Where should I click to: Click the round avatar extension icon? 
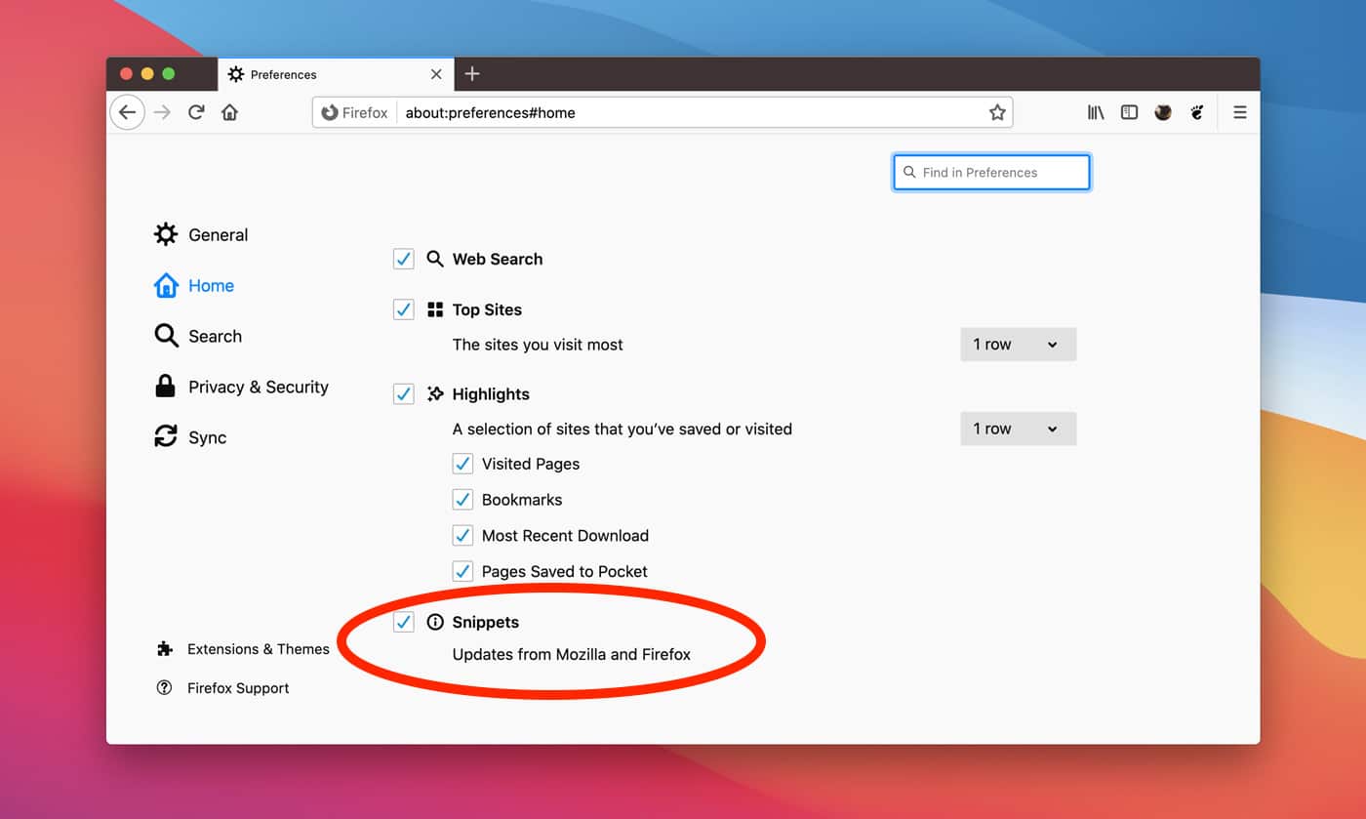tap(1163, 112)
